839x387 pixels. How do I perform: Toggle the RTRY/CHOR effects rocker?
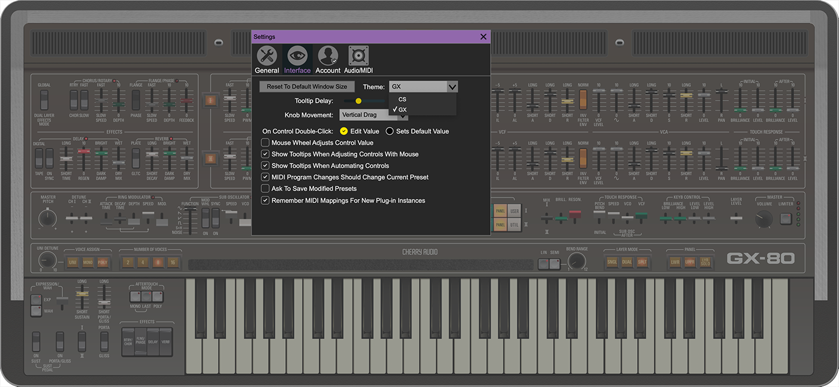tap(128, 342)
